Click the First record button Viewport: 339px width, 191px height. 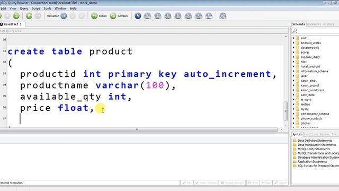(x=253, y=183)
